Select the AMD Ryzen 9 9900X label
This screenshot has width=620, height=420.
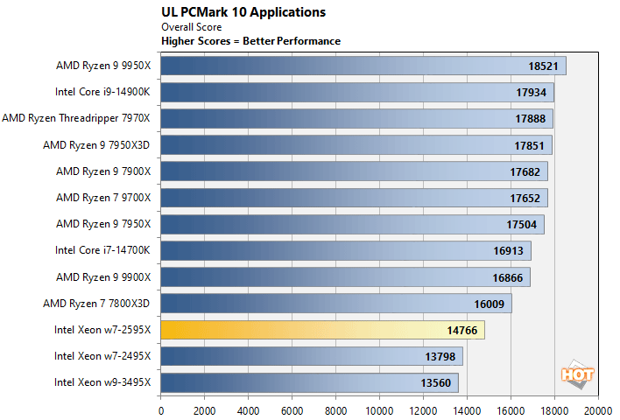103,277
